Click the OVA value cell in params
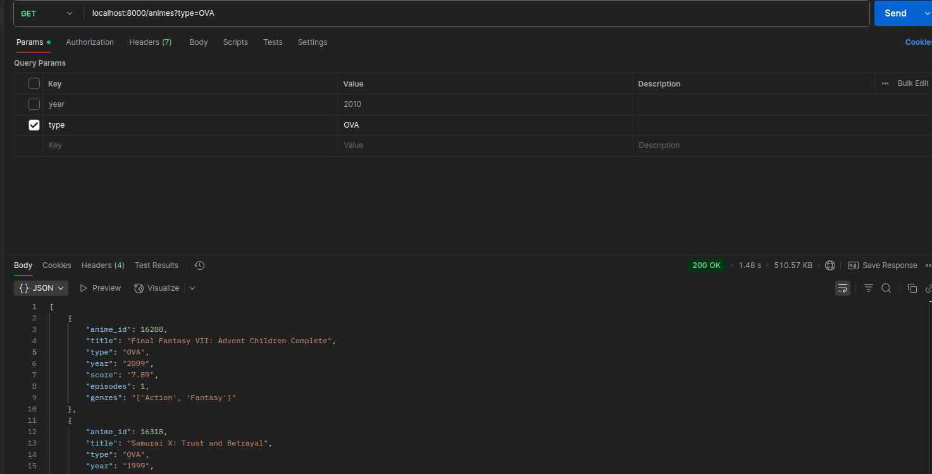This screenshot has width=932, height=474. coord(485,125)
